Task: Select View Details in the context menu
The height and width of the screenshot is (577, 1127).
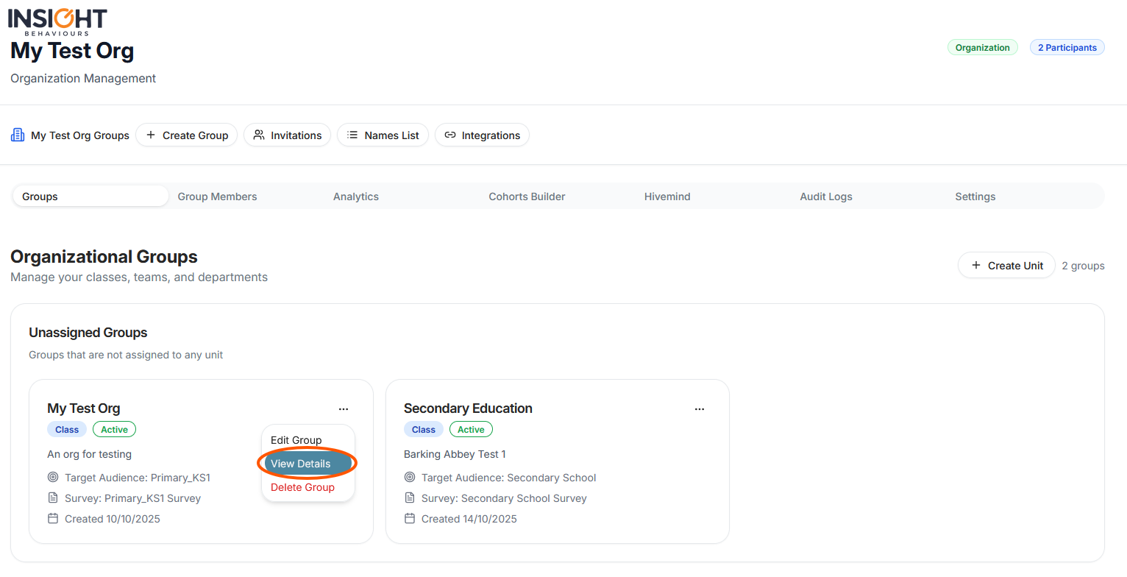Action: [x=301, y=464]
